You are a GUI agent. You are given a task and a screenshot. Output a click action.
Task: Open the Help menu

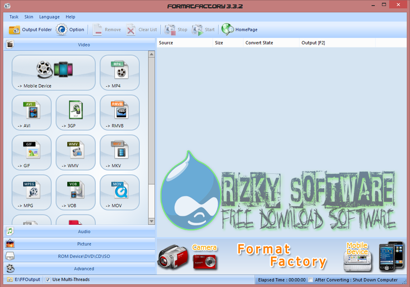point(71,17)
